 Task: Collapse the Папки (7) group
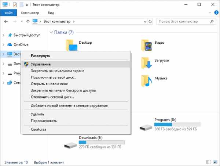pyautogui.click(x=51, y=32)
